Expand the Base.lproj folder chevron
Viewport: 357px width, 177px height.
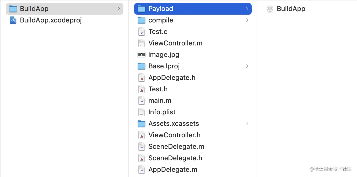point(247,66)
